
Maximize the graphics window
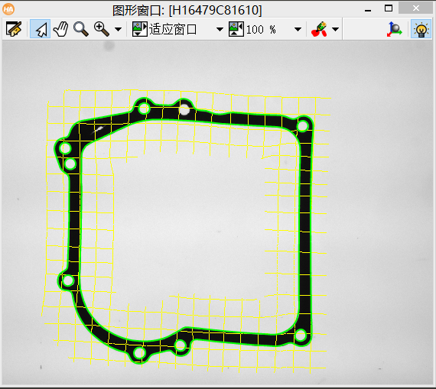point(389,8)
